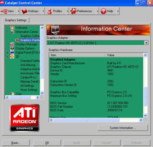This screenshot has height=147, width=153.
Task: Click the Welcome hand icon in tree
Action: coord(12,27)
